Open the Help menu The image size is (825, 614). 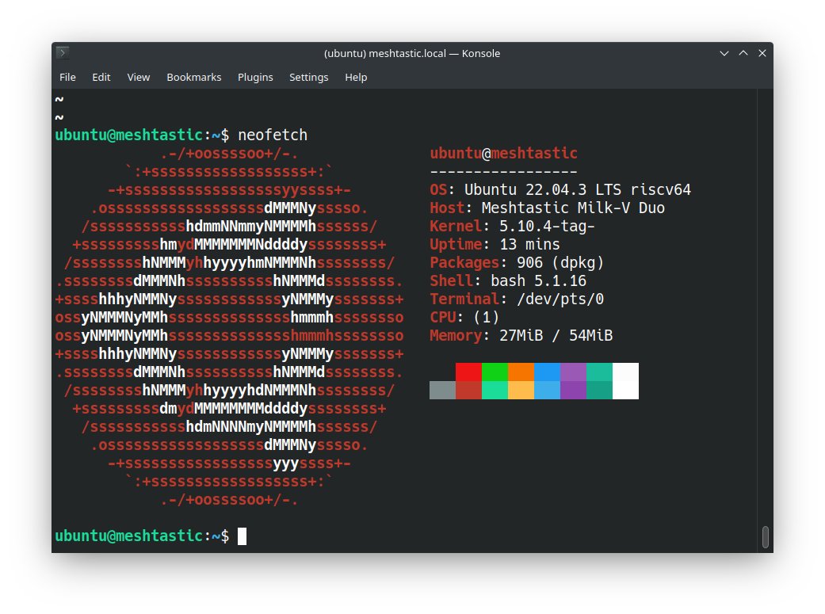tap(356, 78)
